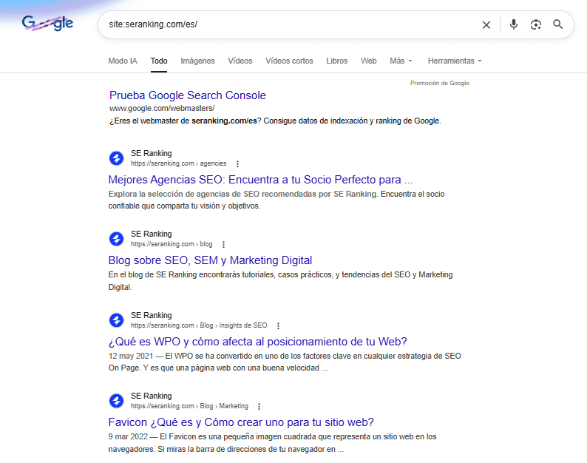The height and width of the screenshot is (463, 587).
Task: Click the www.google.com/webmasters/ URL
Action: [162, 108]
